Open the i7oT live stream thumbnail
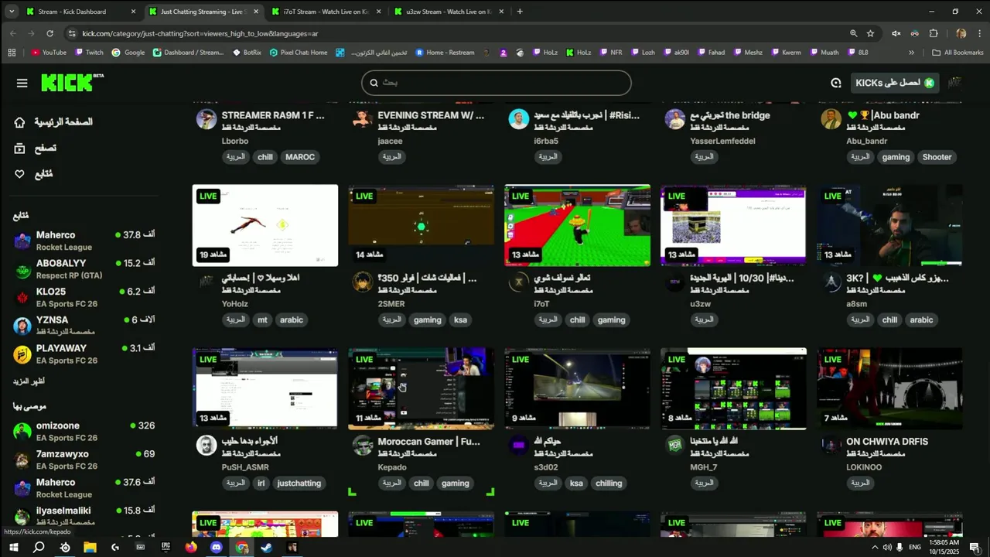990x557 pixels. 577,225
